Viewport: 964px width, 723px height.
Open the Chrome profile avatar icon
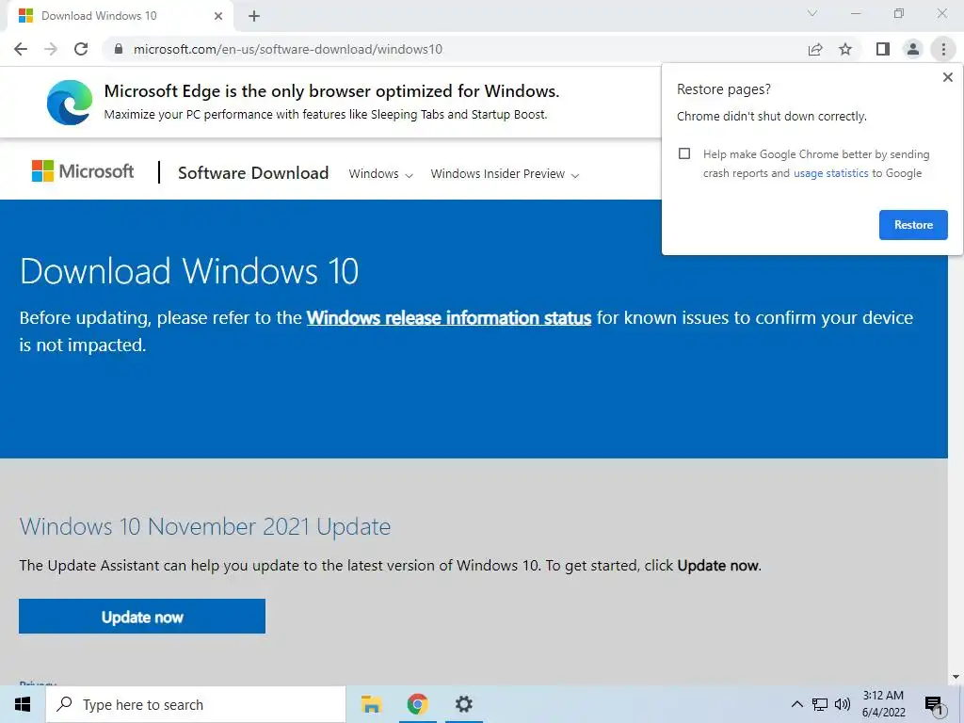pyautogui.click(x=913, y=49)
